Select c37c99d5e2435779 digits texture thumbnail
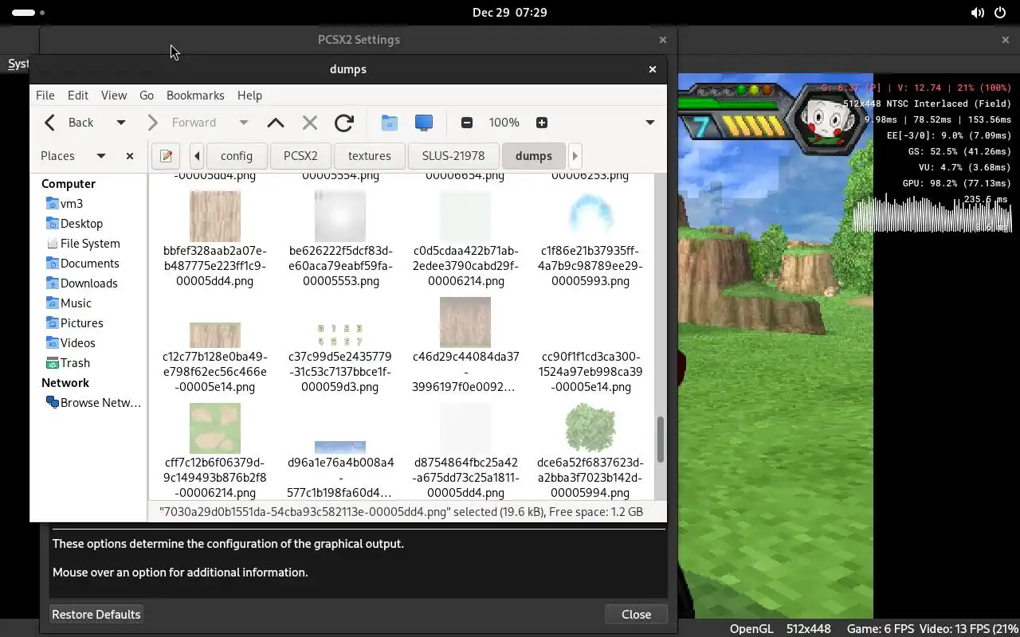Image resolution: width=1020 pixels, height=637 pixels. pos(340,334)
